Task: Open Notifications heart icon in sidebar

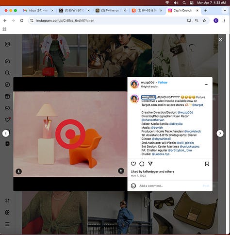Action: (x=7, y=120)
